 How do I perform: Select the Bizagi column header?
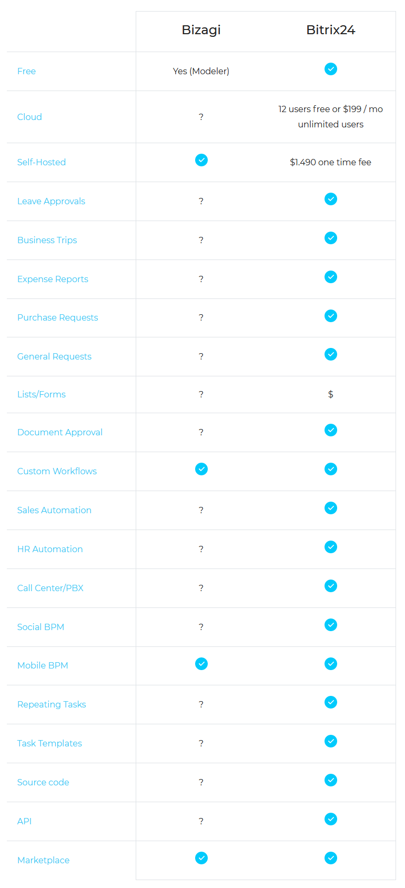click(201, 30)
